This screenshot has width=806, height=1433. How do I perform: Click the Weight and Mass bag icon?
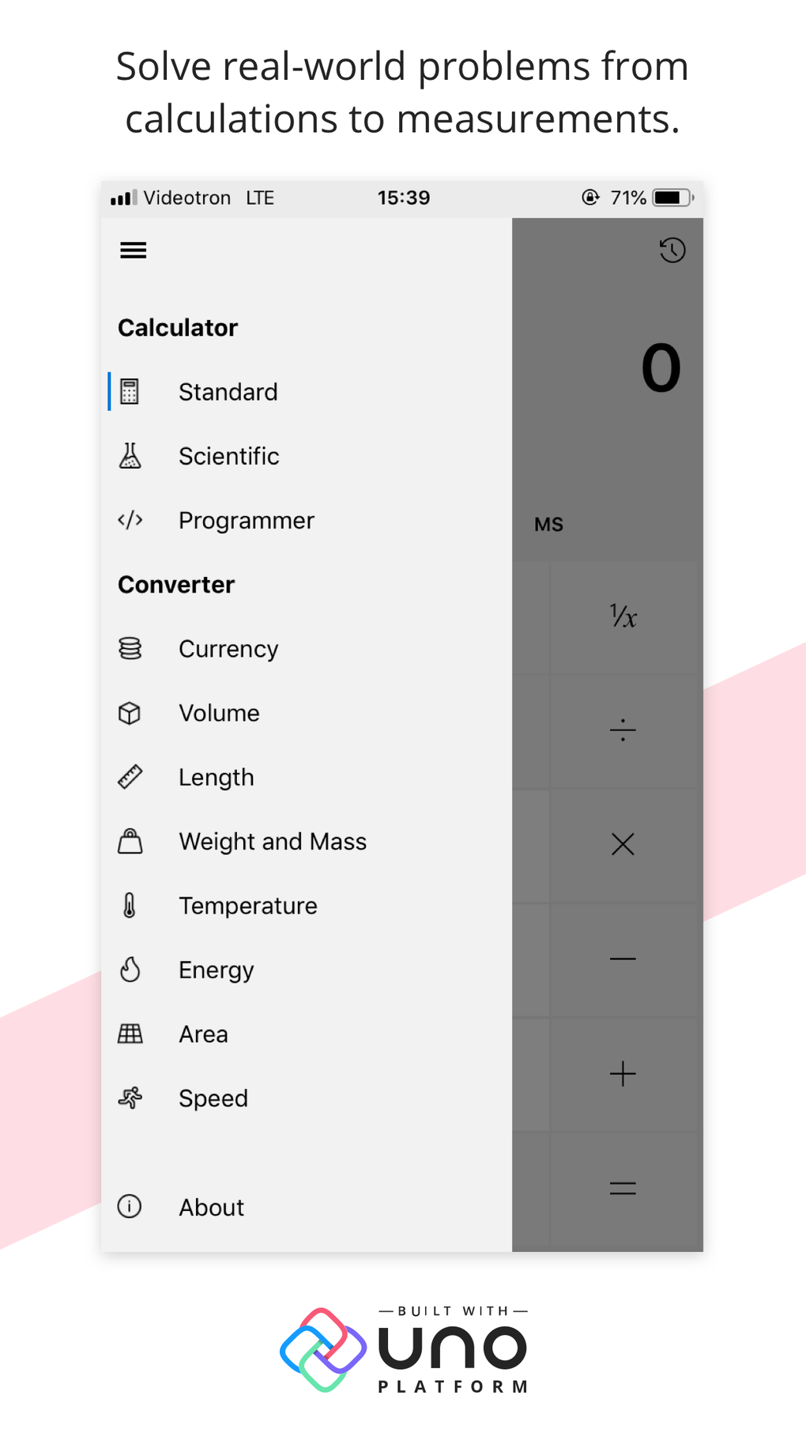(x=130, y=841)
